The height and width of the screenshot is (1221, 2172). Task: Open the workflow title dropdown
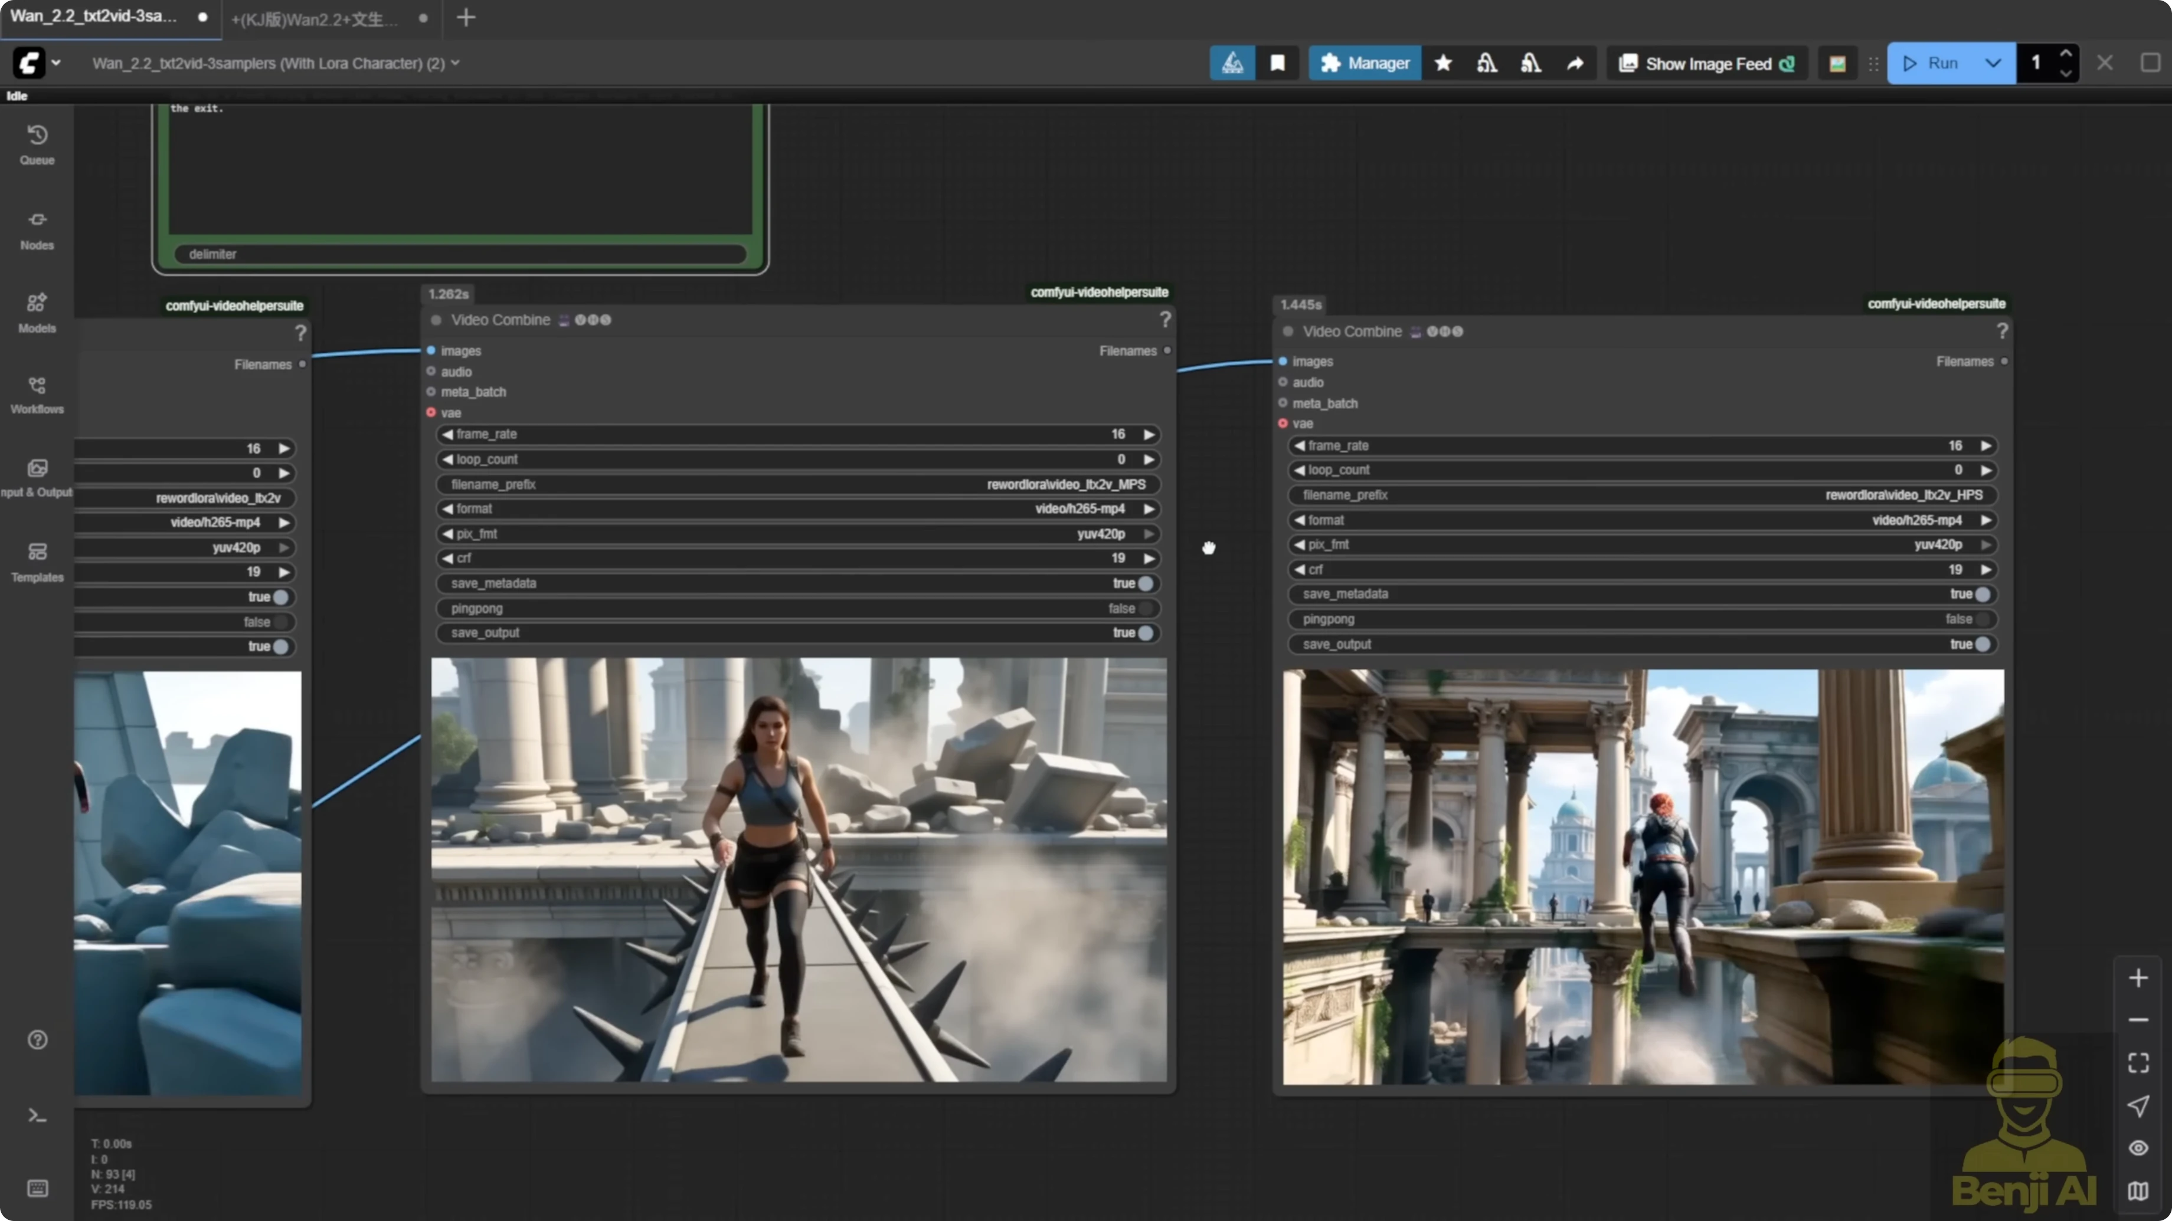tap(456, 63)
